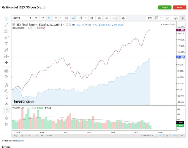Click the undo arrow
188x148 pixels.
pyautogui.click(x=113, y=18)
